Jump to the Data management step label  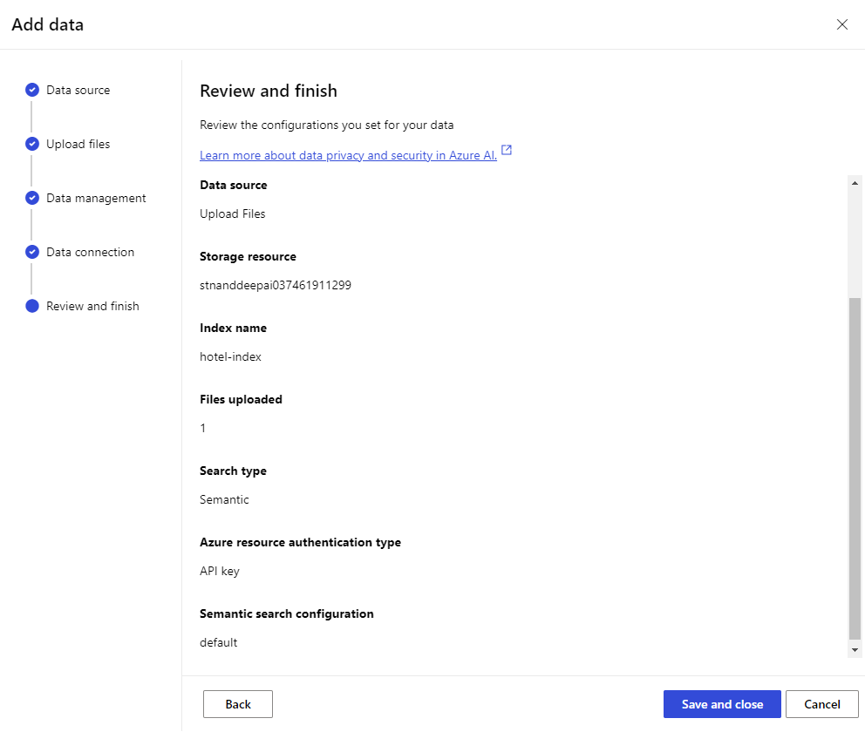coord(96,198)
